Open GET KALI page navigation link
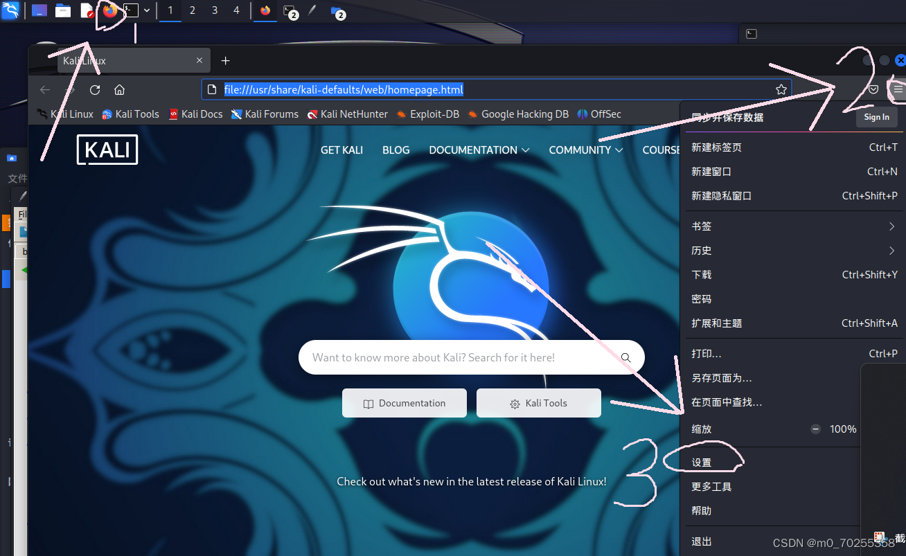The height and width of the screenshot is (556, 906). point(341,150)
